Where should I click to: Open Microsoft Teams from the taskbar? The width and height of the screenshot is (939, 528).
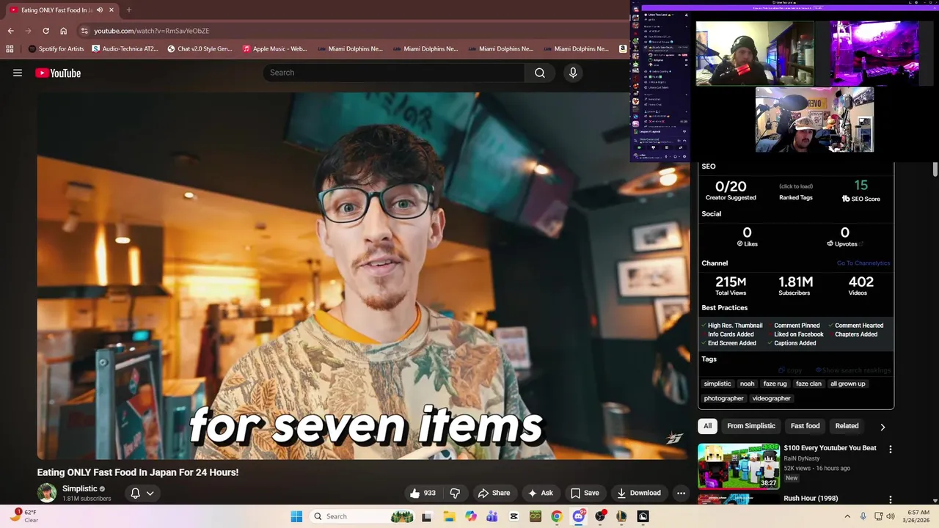(x=492, y=516)
